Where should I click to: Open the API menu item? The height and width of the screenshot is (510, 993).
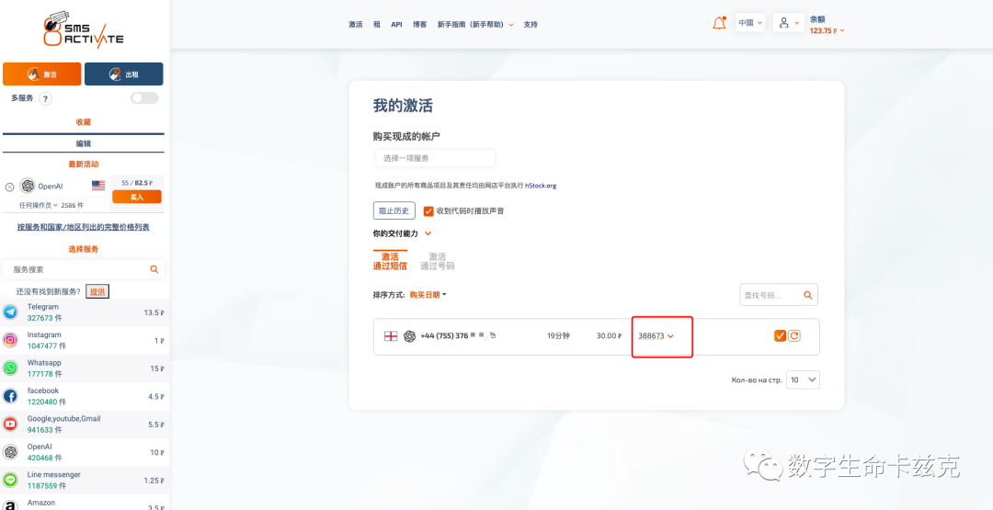(396, 25)
